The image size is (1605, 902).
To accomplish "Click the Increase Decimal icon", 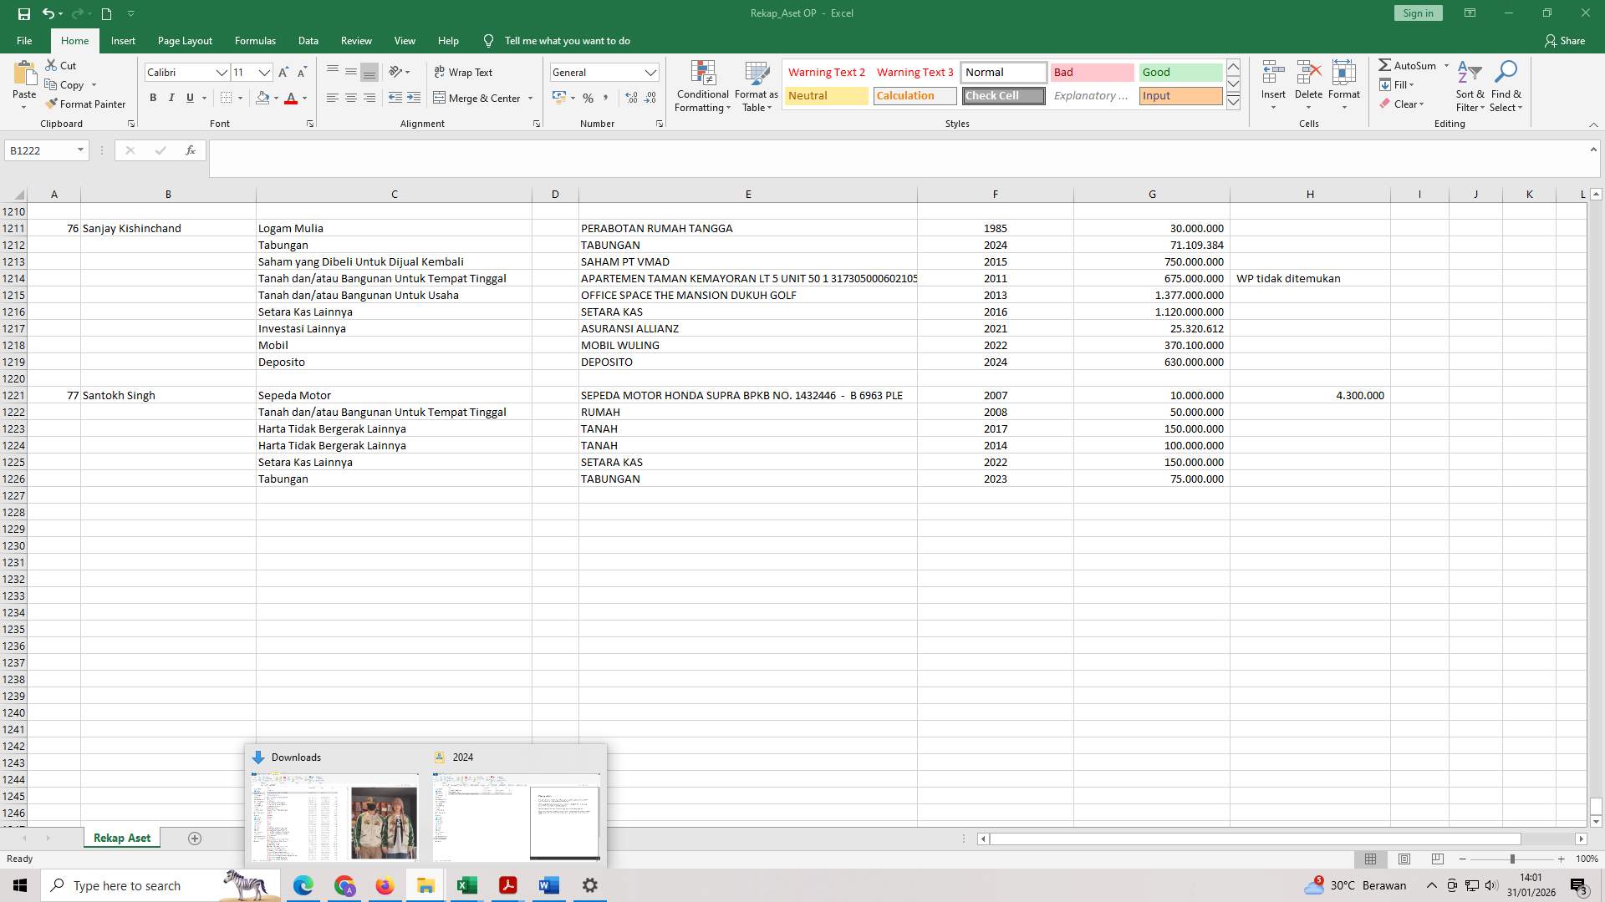I will click(x=629, y=98).
